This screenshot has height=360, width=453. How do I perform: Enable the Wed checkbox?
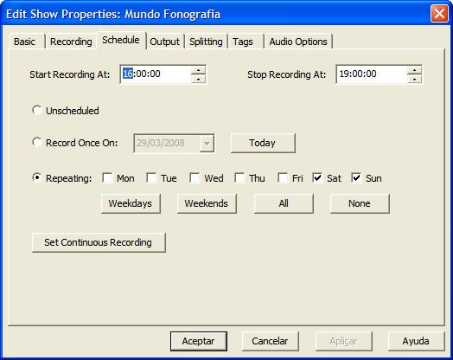(195, 177)
